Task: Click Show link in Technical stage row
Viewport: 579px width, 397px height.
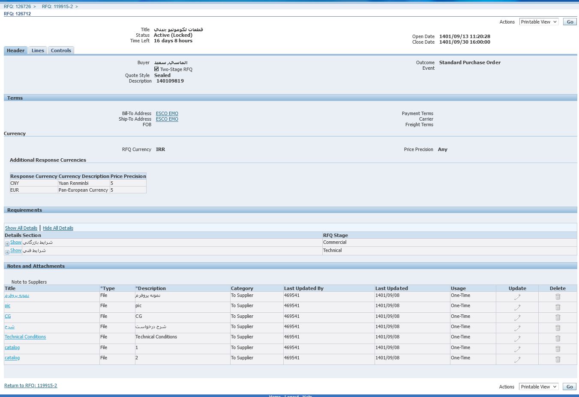Action: coord(16,250)
